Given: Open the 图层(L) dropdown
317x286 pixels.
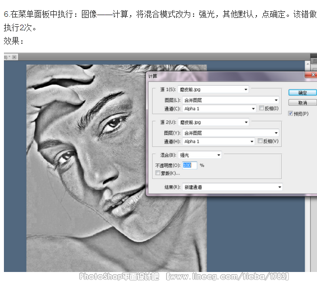Looking at the screenshot, I should pyautogui.click(x=231, y=100).
